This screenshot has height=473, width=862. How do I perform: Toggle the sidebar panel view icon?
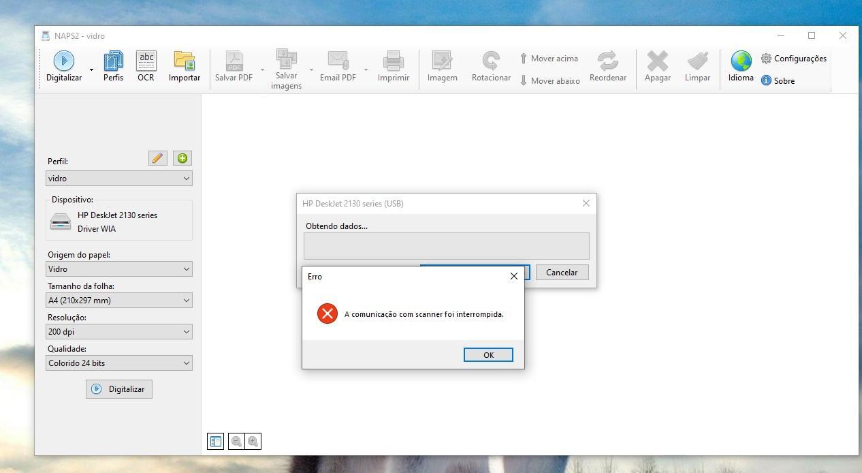(215, 442)
